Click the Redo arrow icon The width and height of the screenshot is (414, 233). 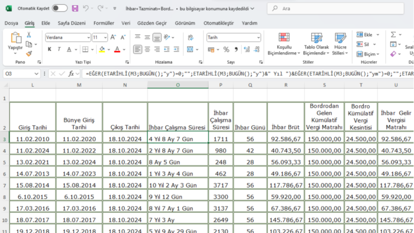click(101, 8)
